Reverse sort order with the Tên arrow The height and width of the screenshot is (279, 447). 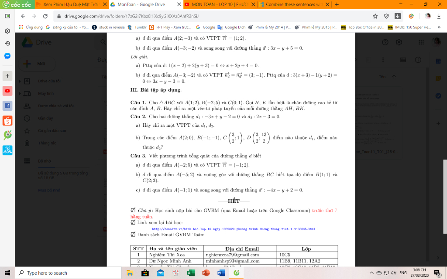[x=394, y=77]
